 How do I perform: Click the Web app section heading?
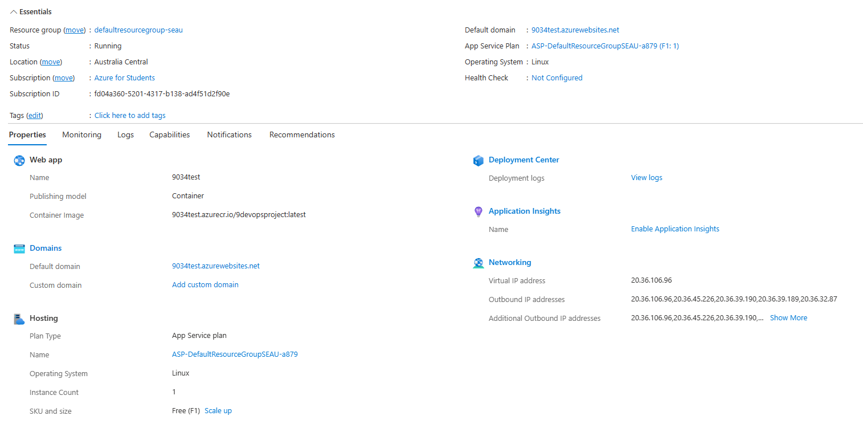click(x=46, y=160)
